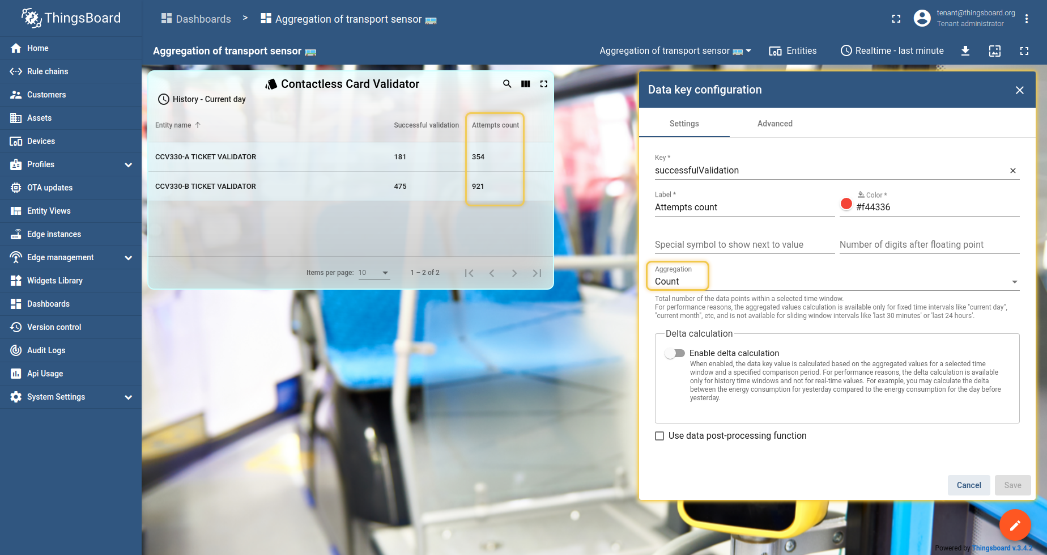Edit the Label field Attempts count
The height and width of the screenshot is (555, 1047).
[x=745, y=207]
